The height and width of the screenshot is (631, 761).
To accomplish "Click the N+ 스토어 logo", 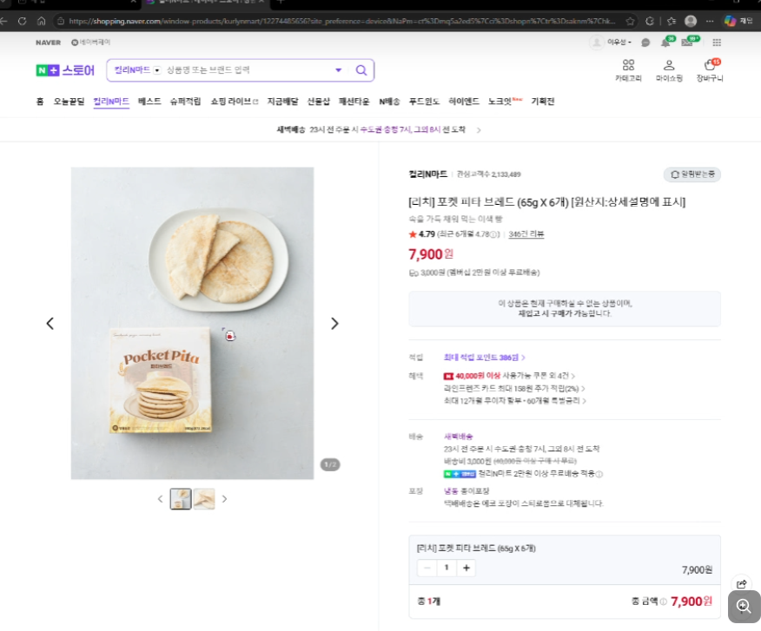I will click(65, 70).
